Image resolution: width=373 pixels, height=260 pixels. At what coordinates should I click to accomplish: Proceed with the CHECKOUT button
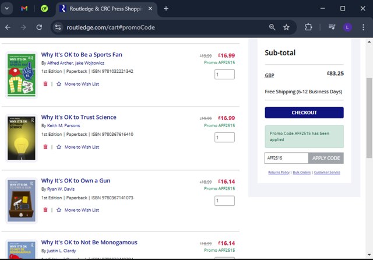tap(304, 113)
